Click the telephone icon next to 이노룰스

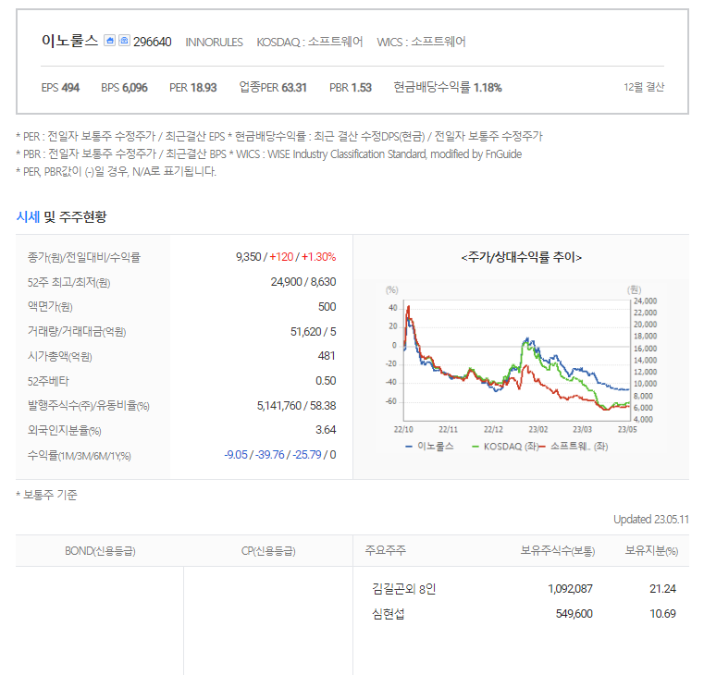pyautogui.click(x=124, y=41)
